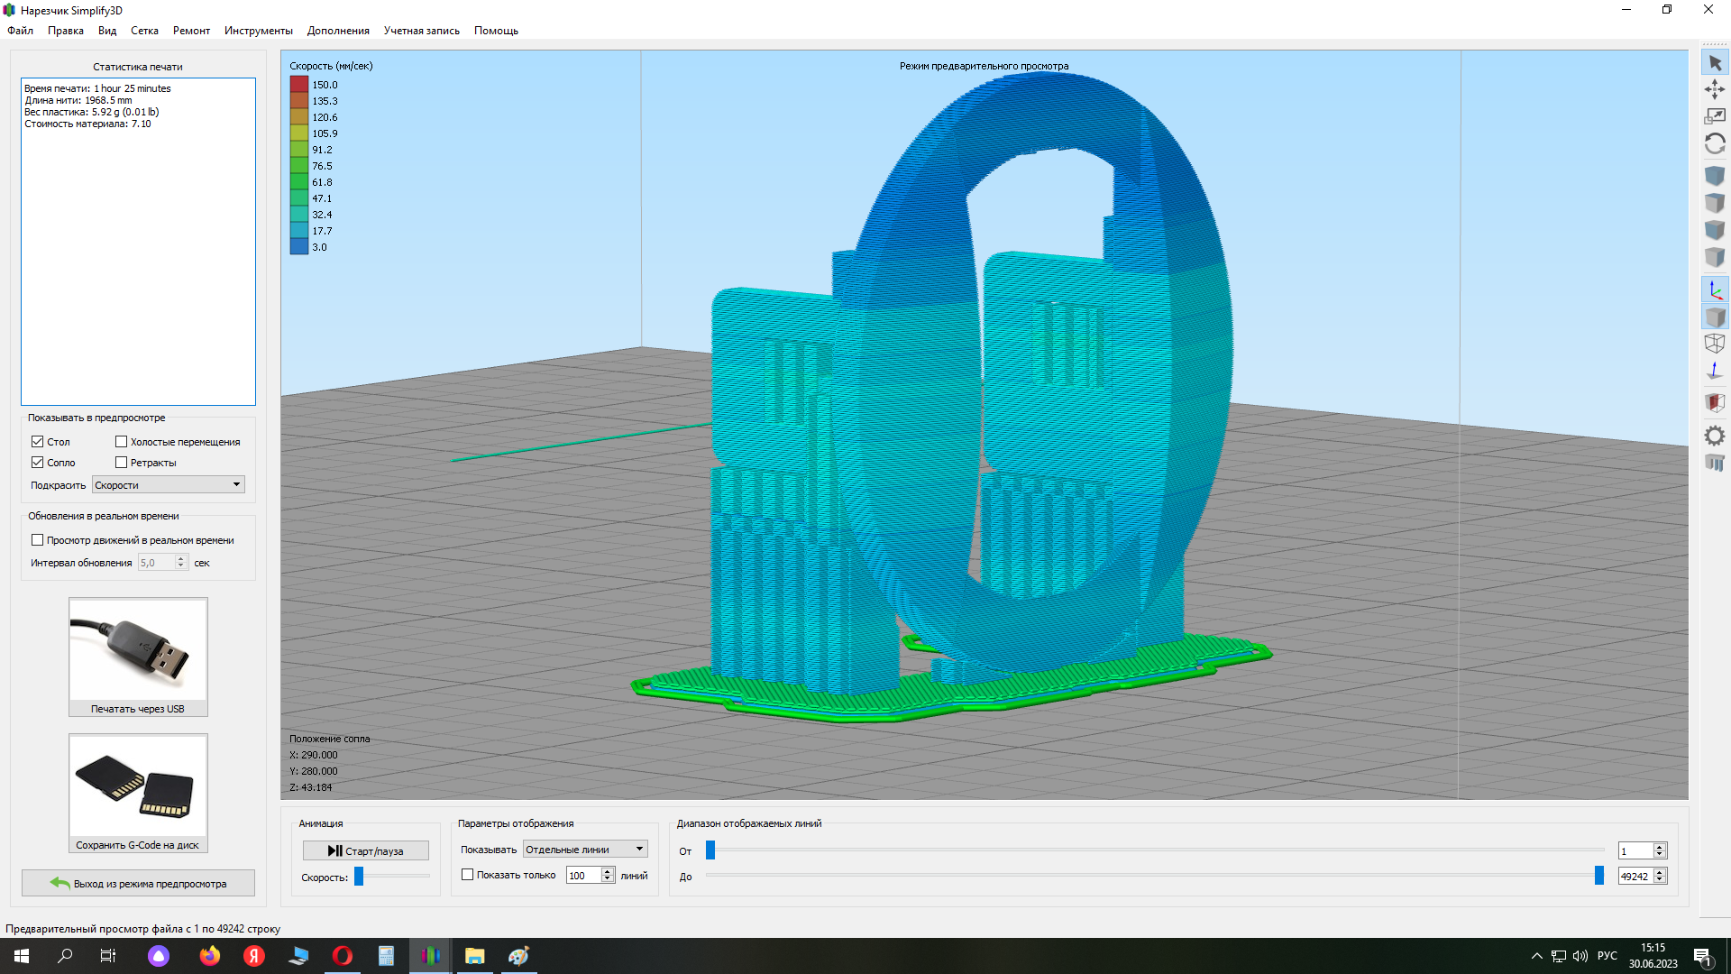Open process settings with the gear icon
The height and width of the screenshot is (974, 1731).
tap(1715, 436)
